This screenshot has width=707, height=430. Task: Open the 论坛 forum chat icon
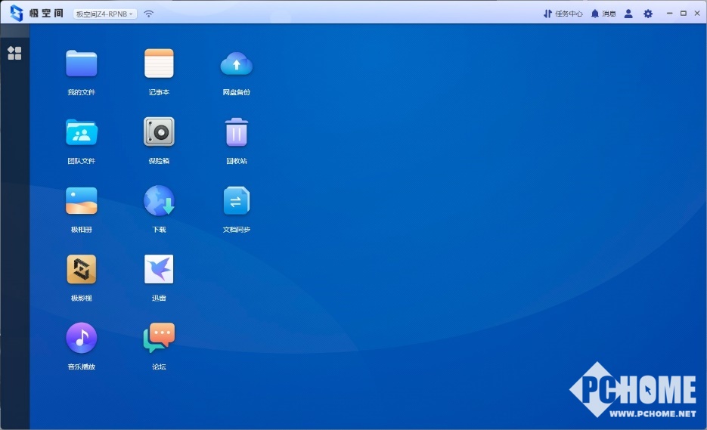tap(159, 338)
